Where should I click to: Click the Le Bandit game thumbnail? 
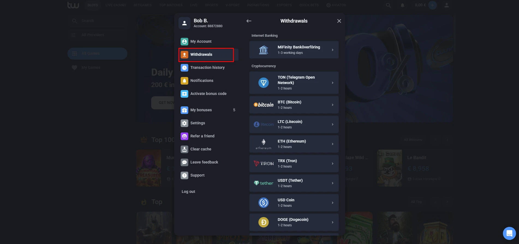point(390,168)
